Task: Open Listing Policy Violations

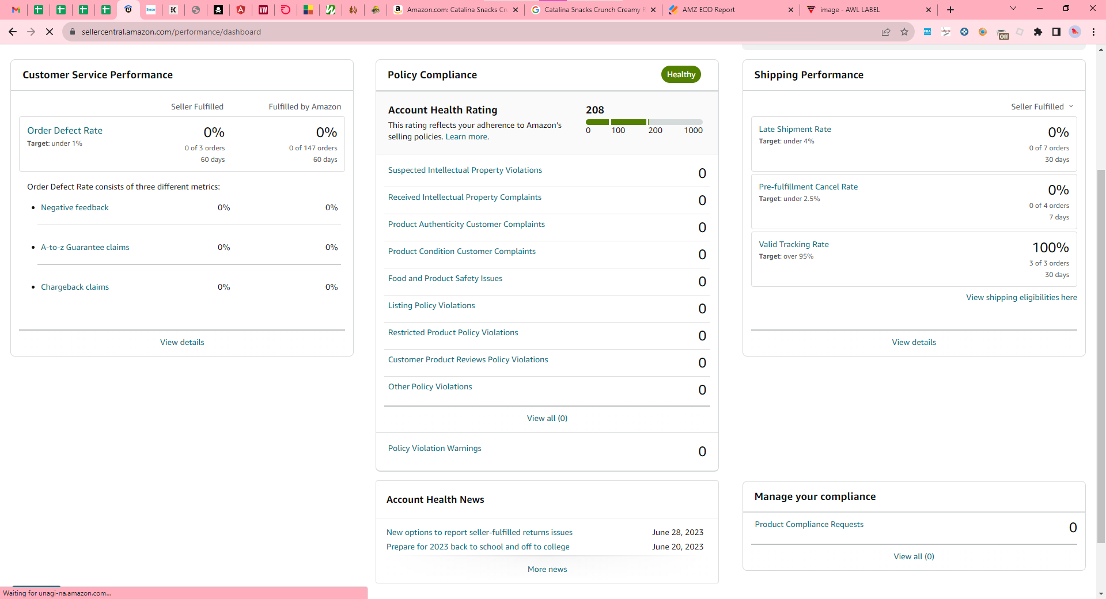Action: (x=431, y=305)
